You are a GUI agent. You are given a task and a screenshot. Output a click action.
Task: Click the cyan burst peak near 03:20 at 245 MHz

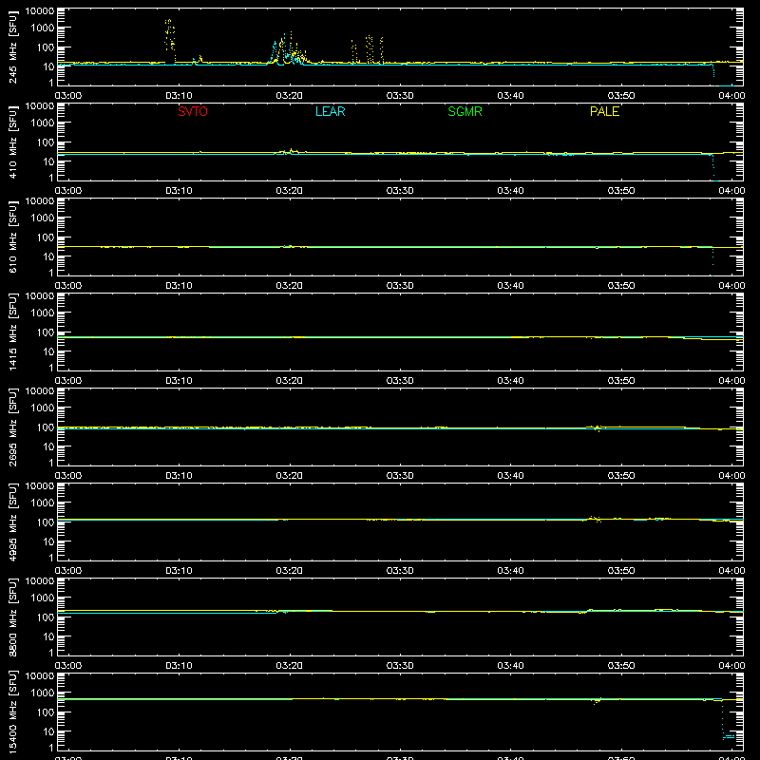(284, 47)
